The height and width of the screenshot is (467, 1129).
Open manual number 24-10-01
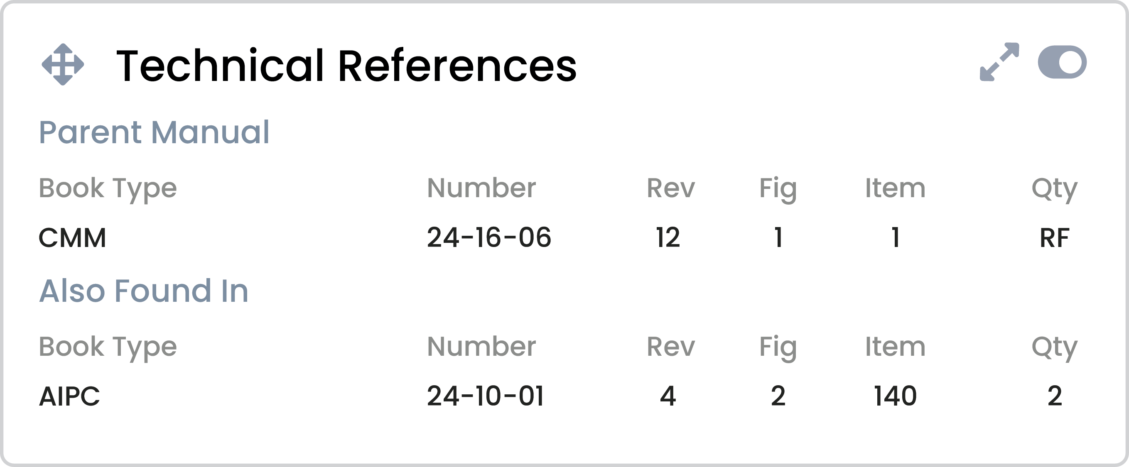click(486, 396)
